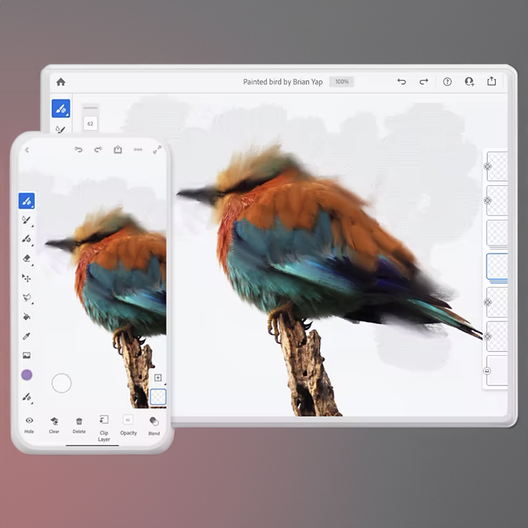Tap the touch shortcut circle on the phone

(x=62, y=383)
